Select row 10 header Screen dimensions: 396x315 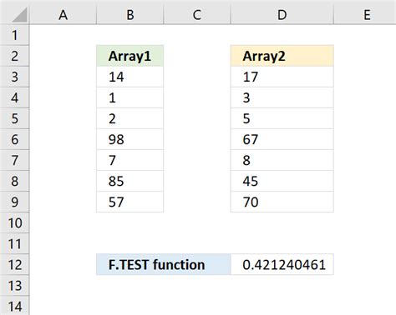point(14,222)
